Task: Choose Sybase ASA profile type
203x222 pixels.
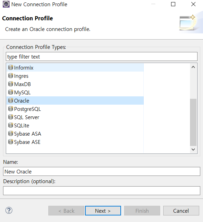Action: click(x=75, y=134)
